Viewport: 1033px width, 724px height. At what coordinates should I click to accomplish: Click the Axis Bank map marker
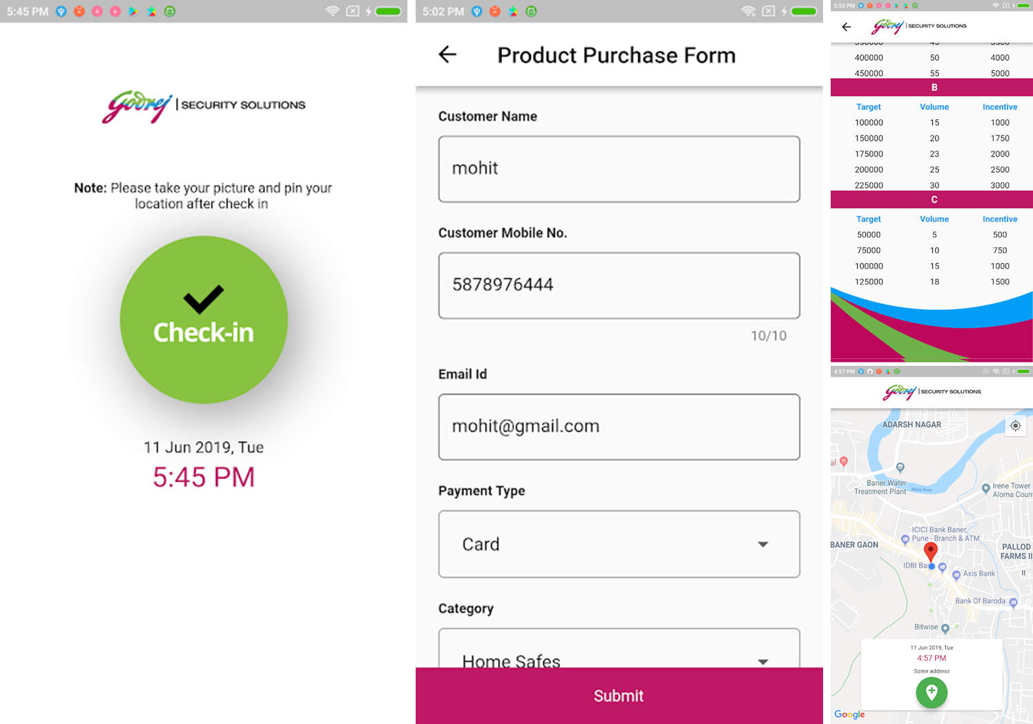pos(956,574)
